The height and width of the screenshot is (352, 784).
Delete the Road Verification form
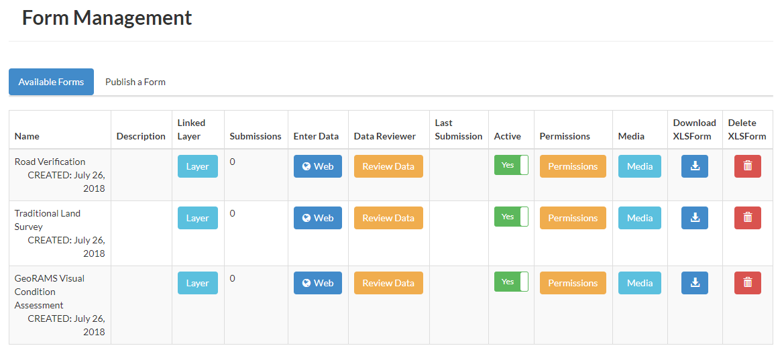[748, 166]
